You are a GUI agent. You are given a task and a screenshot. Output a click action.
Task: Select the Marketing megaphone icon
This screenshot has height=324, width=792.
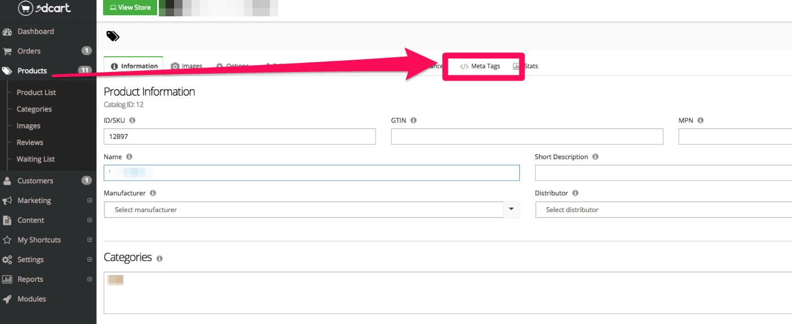point(7,200)
